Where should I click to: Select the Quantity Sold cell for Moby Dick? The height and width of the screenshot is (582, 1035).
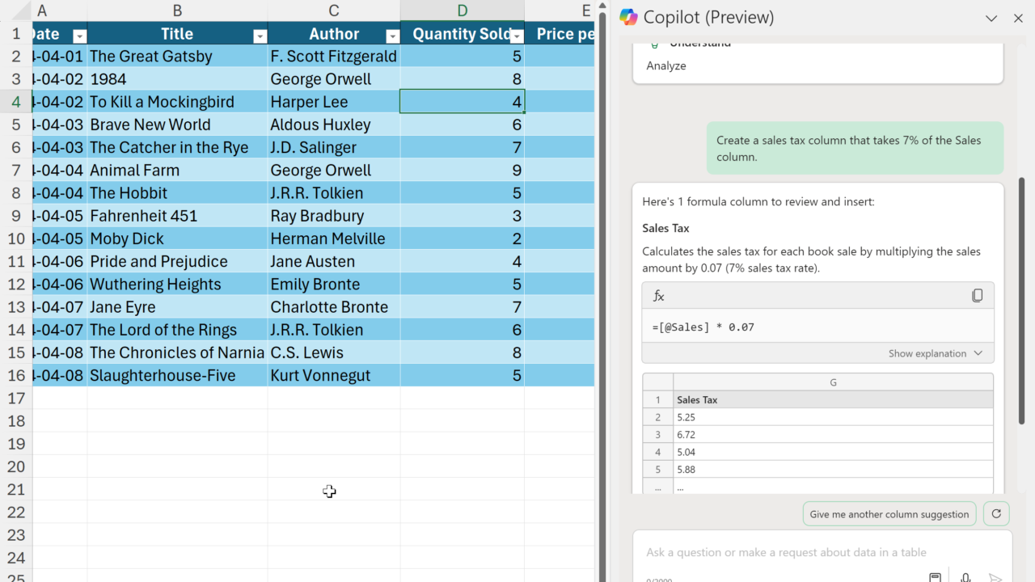pyautogui.click(x=463, y=239)
